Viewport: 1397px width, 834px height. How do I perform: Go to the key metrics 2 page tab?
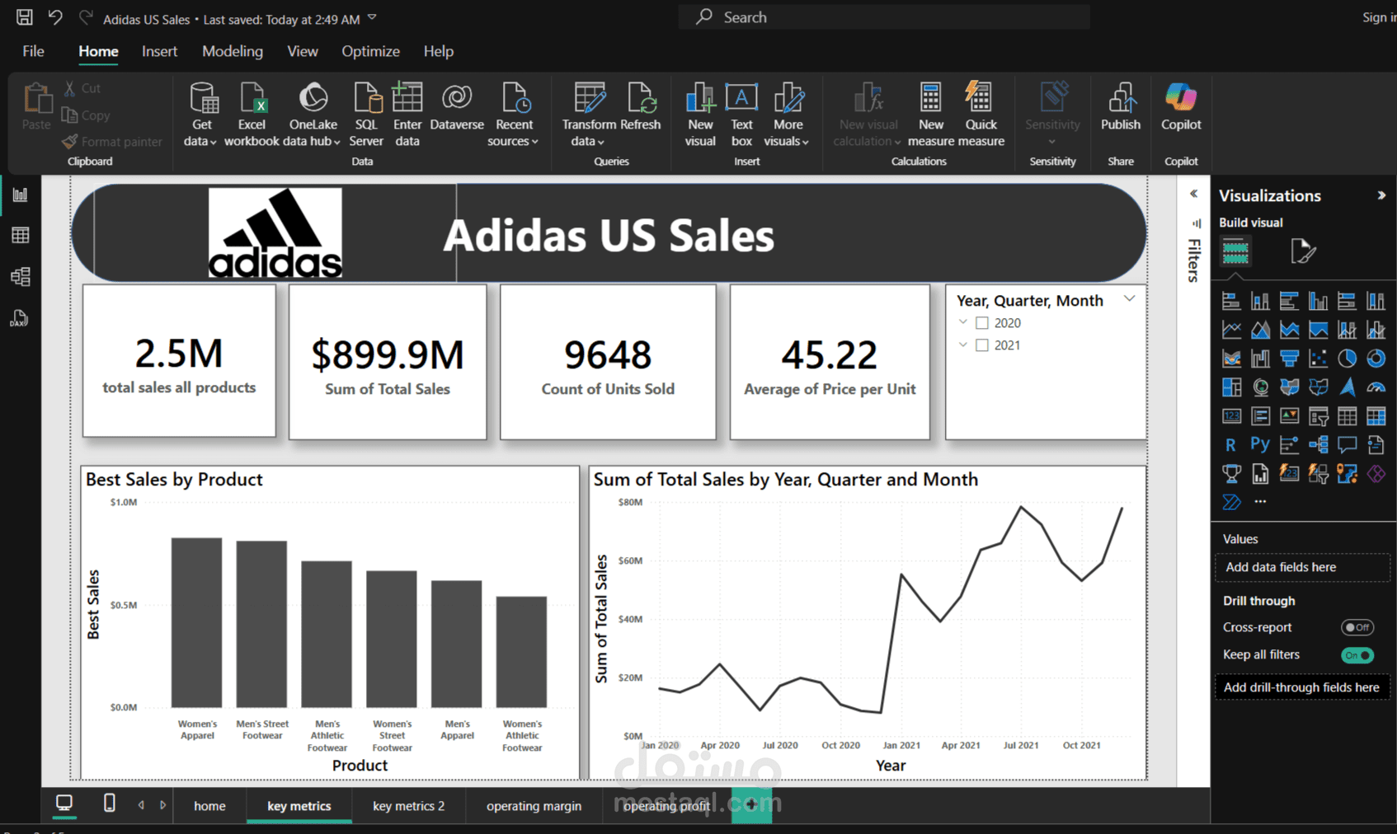408,806
